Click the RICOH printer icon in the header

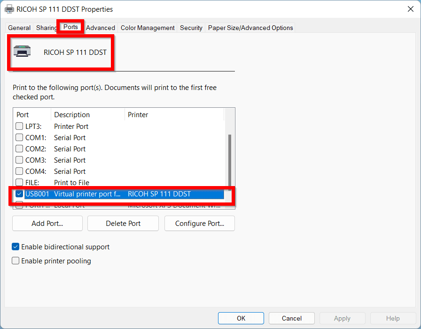point(22,51)
